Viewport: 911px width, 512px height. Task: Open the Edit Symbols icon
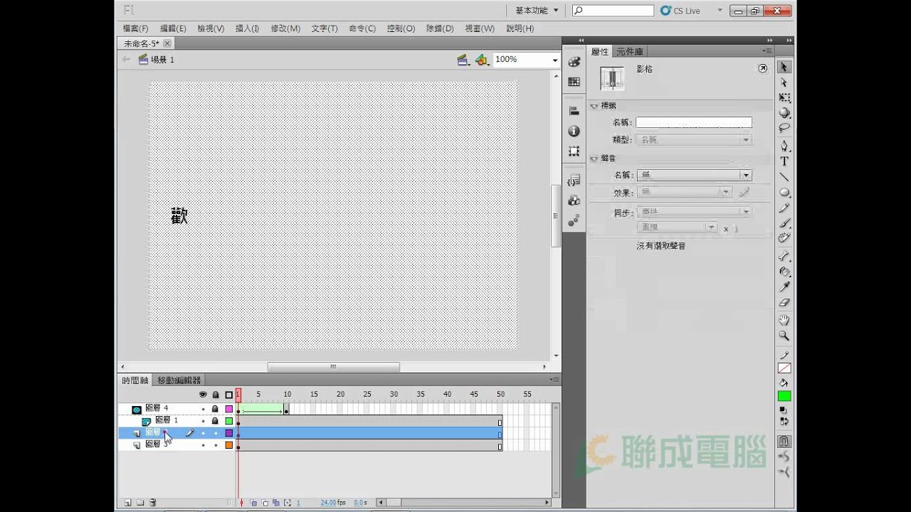[483, 60]
